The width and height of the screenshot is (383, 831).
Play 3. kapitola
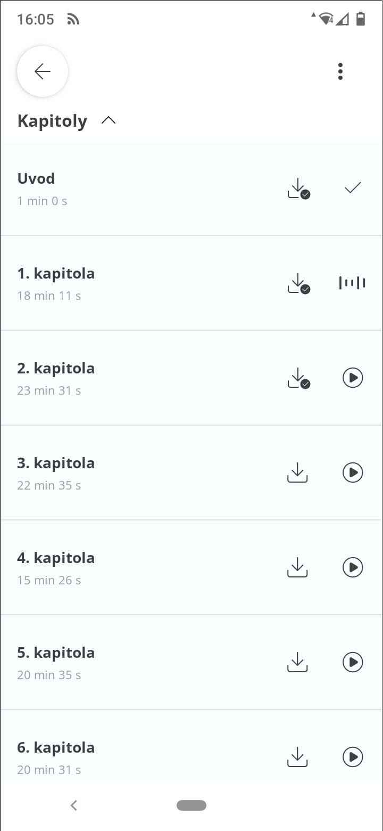pos(353,472)
